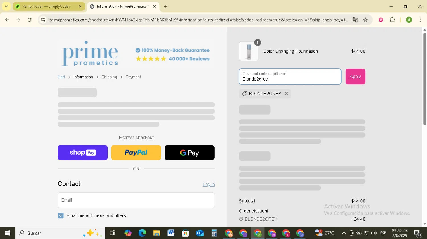Remove the BLONDE2GREY discount tag

[286, 94]
